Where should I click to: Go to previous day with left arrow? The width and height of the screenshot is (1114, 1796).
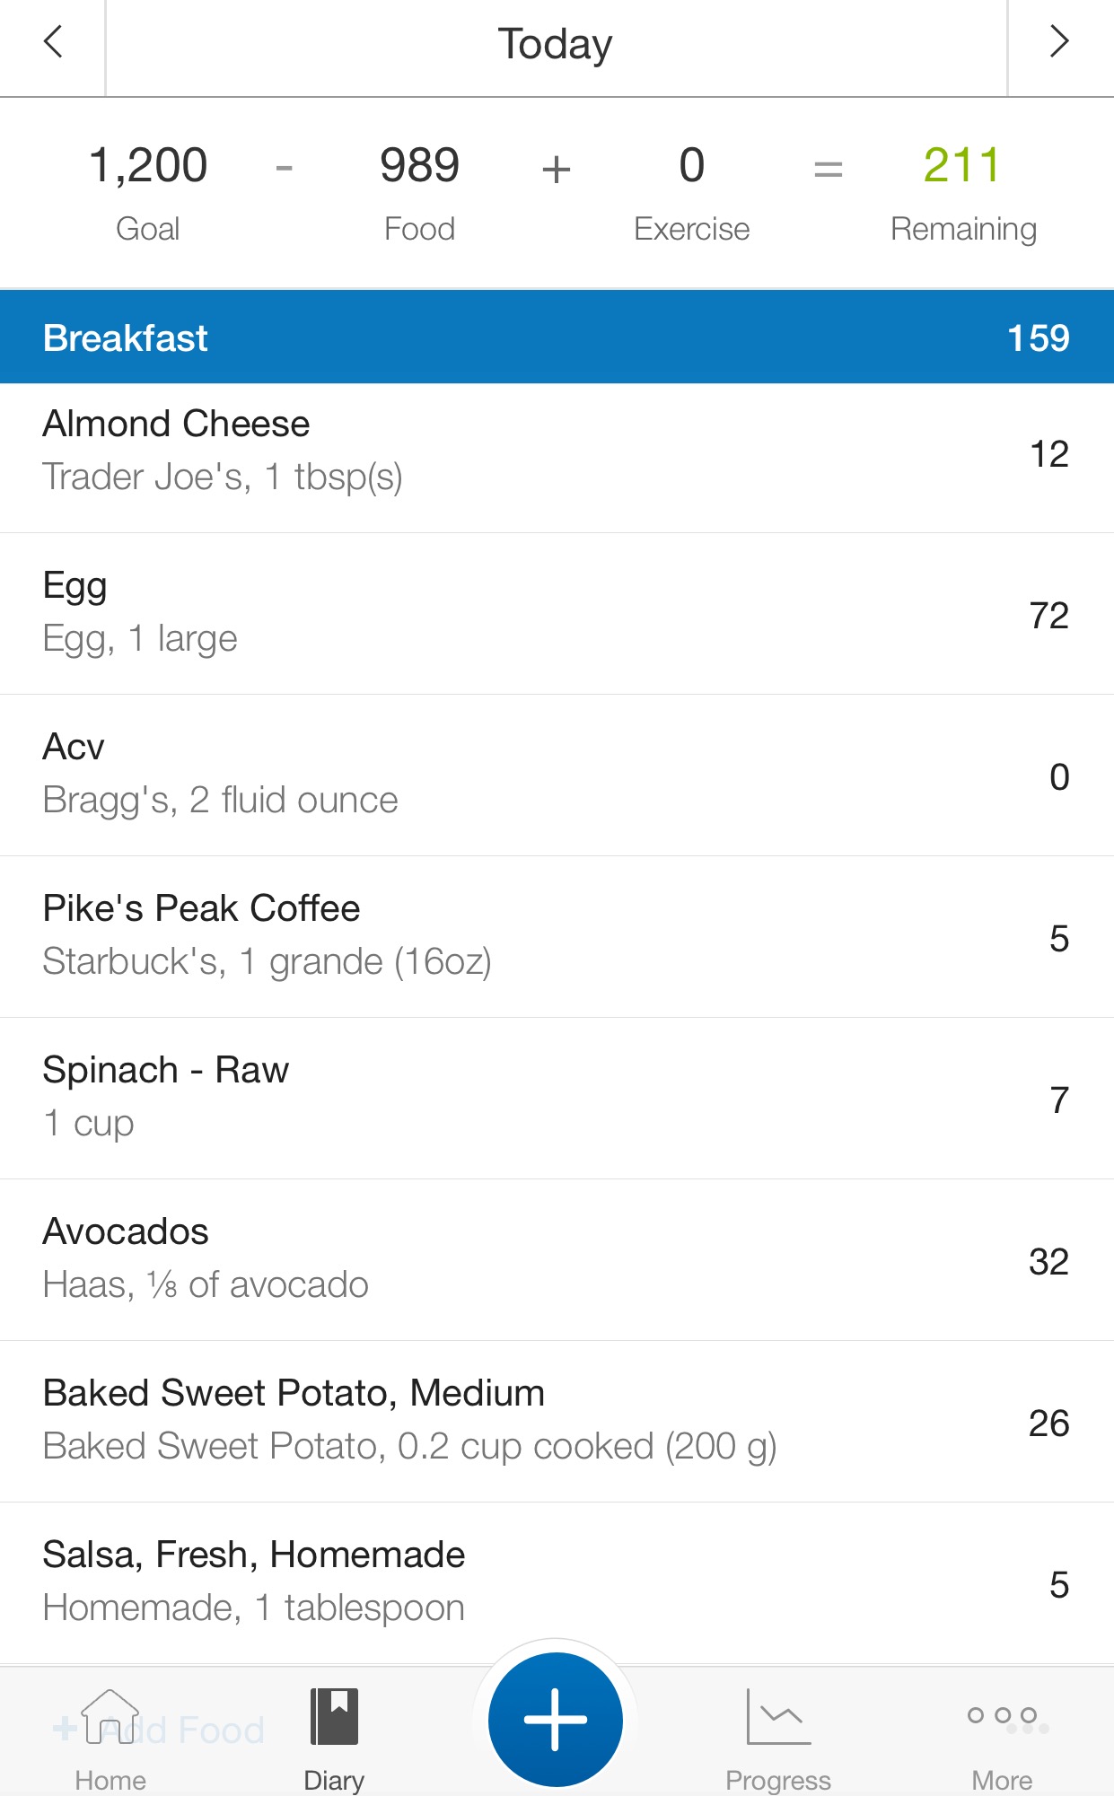[x=53, y=42]
